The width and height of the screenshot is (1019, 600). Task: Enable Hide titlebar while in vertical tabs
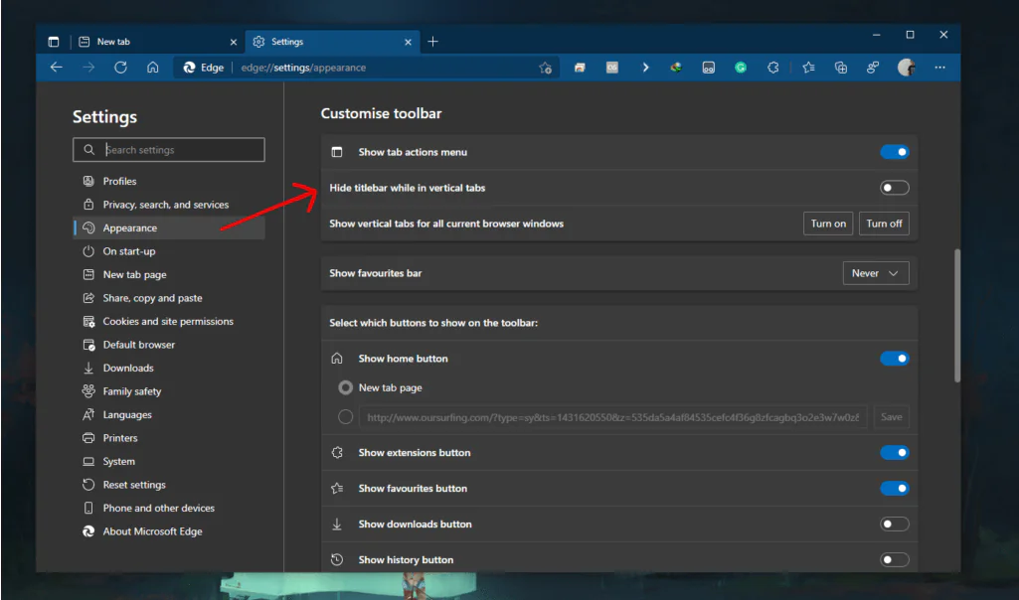894,188
